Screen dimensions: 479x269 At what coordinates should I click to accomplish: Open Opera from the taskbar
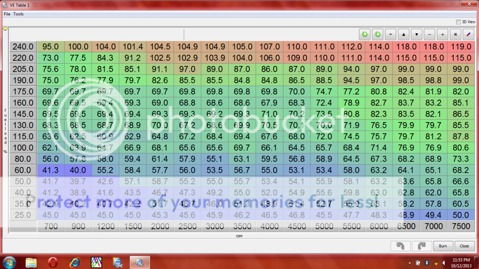tap(53, 262)
